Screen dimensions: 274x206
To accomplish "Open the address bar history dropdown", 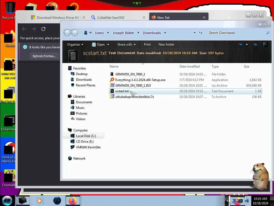I will pyautogui.click(x=195, y=33).
